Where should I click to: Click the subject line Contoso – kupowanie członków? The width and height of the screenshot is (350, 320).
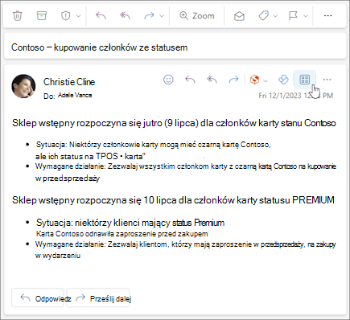99,47
